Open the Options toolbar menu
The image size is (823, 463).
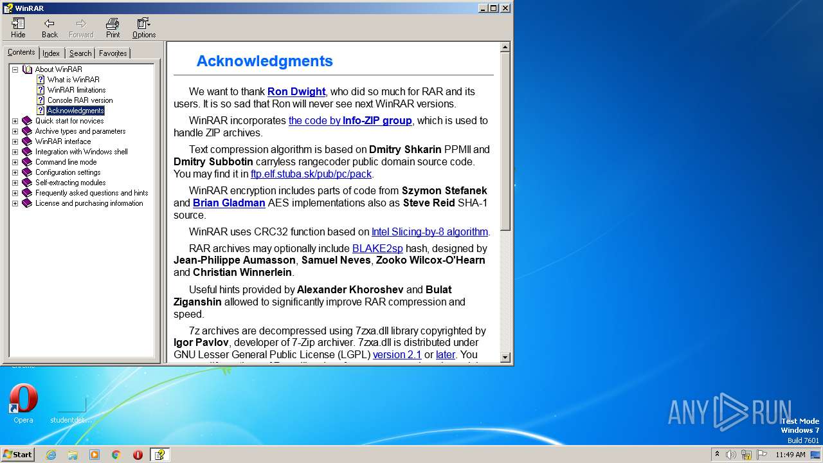coord(144,28)
